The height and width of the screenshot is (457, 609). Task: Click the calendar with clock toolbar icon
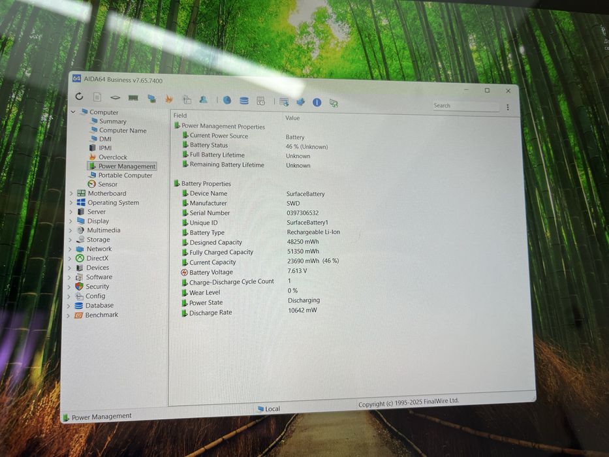[261, 101]
